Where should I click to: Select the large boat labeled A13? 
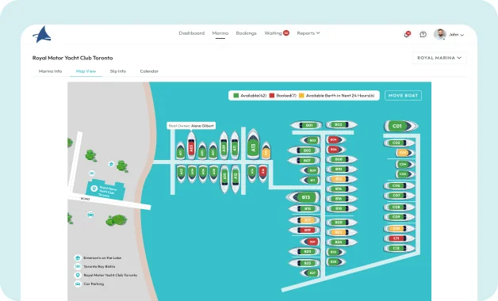click(x=253, y=144)
